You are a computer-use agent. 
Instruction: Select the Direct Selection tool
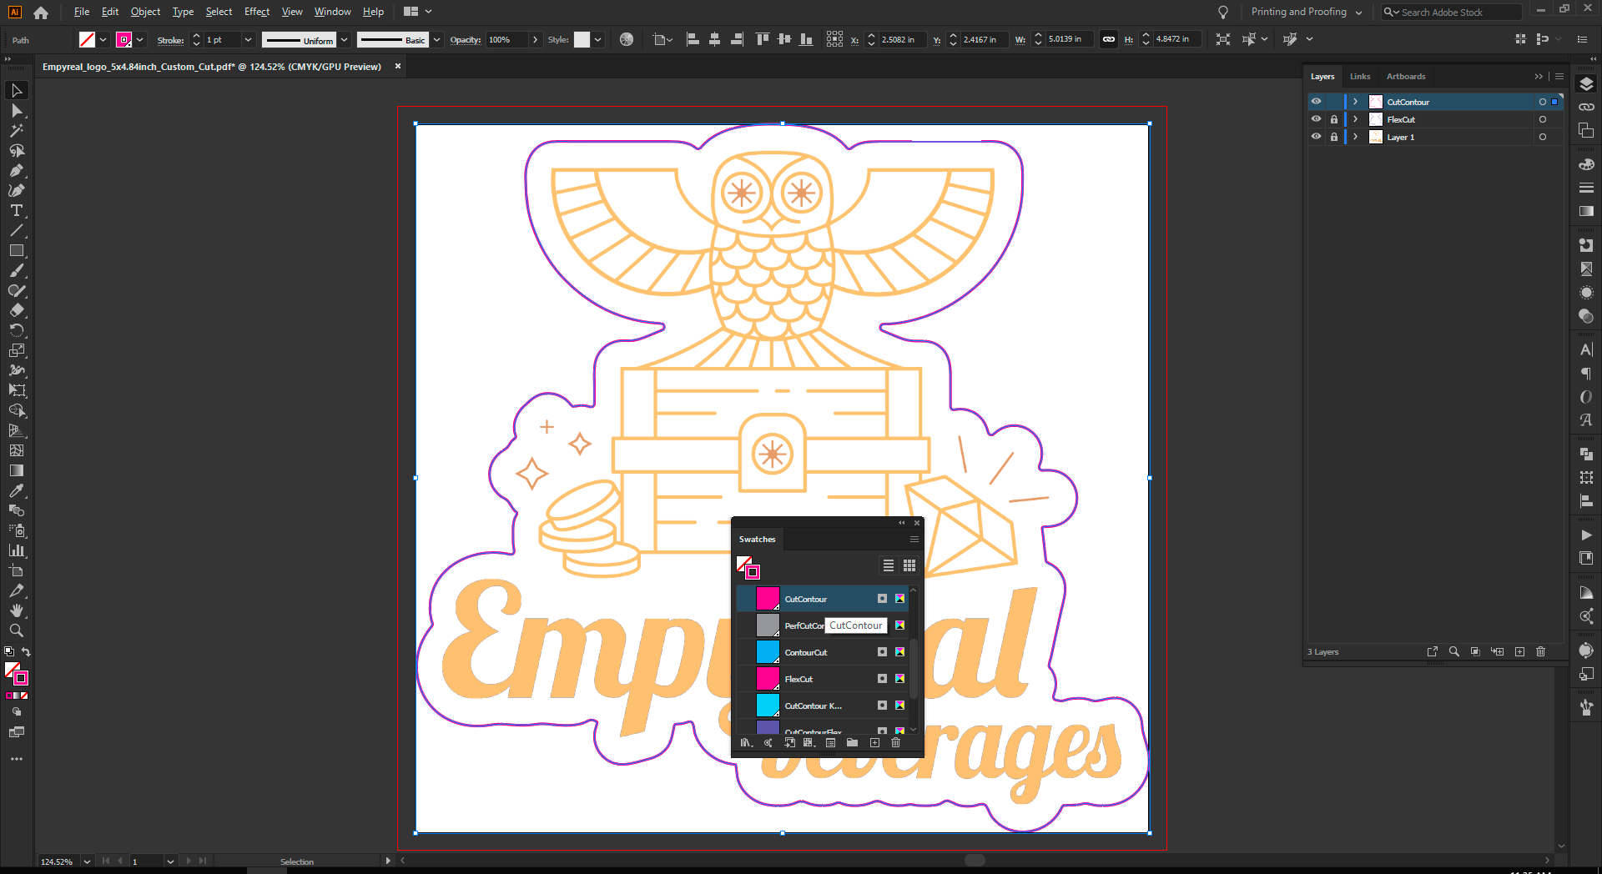pos(17,110)
